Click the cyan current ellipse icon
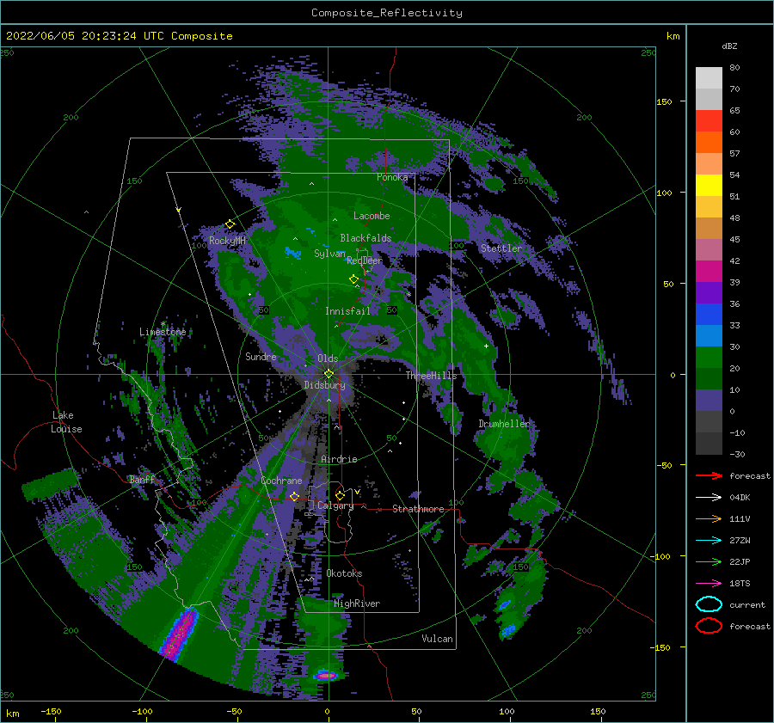Image resolution: width=774 pixels, height=723 pixels. coord(709,604)
